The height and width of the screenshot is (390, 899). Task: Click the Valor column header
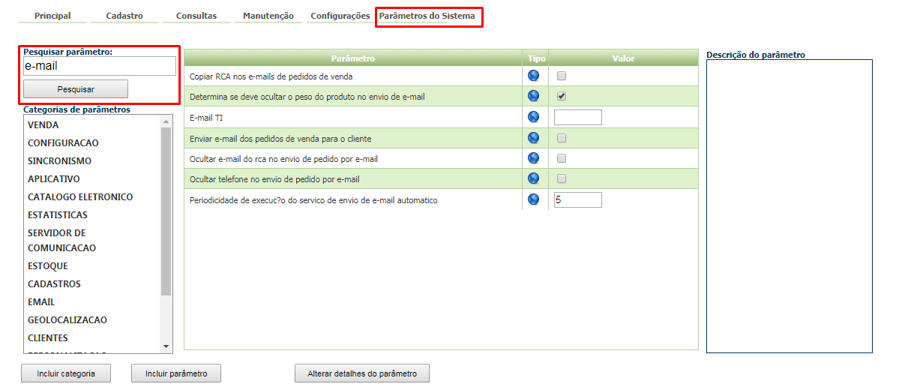click(x=624, y=58)
